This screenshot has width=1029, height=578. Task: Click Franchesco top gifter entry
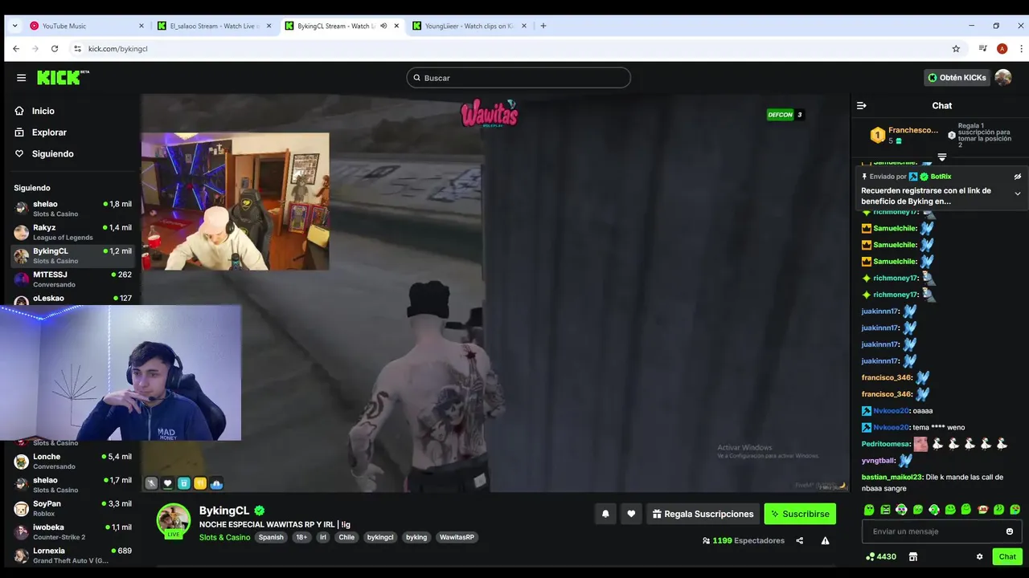(x=904, y=135)
